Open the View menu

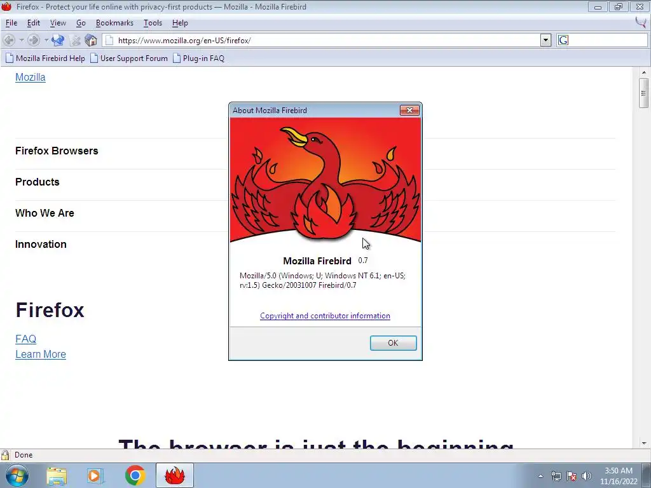pyautogui.click(x=58, y=23)
